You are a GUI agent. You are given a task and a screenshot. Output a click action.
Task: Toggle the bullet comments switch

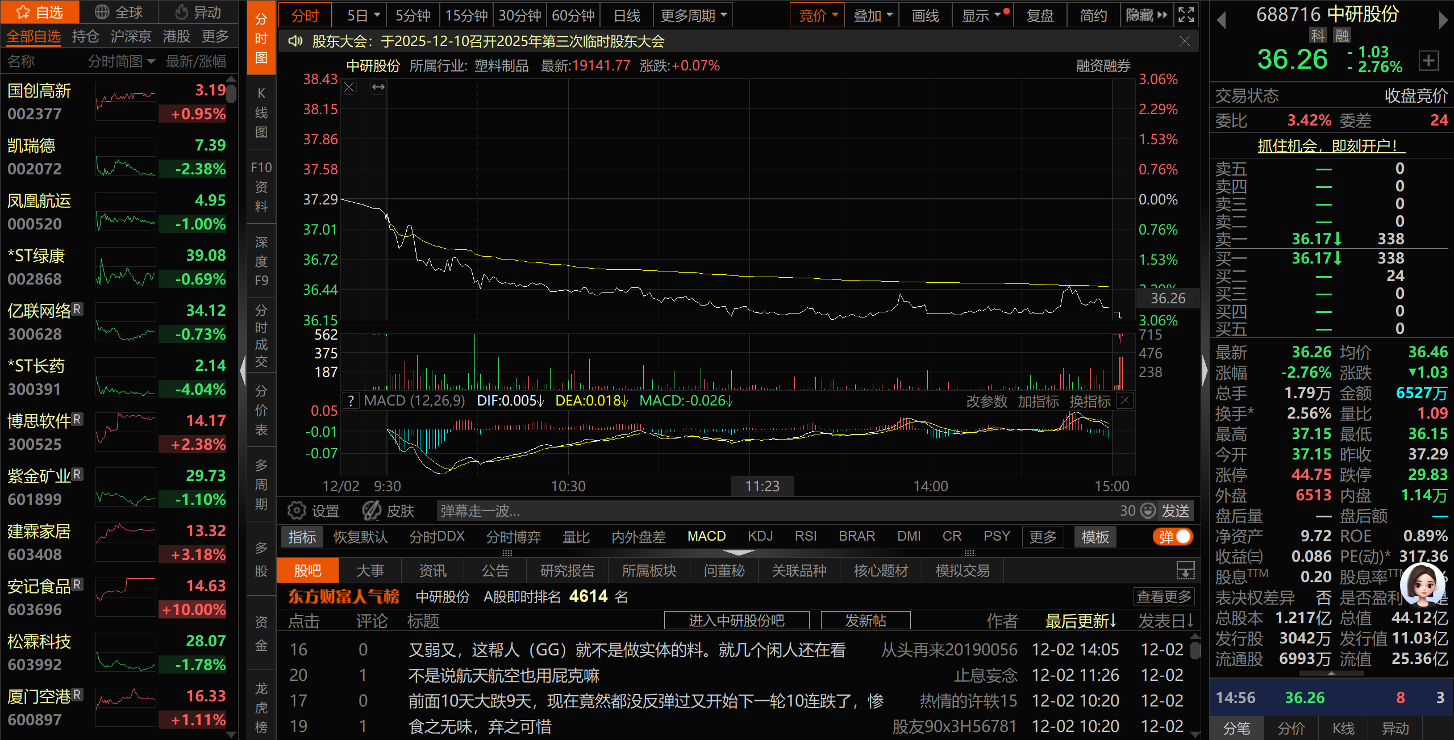1174,537
